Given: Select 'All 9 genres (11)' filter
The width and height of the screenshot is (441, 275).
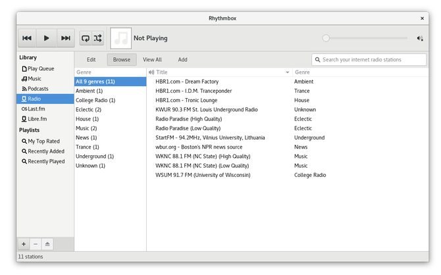Looking at the screenshot, I should pyautogui.click(x=111, y=82).
